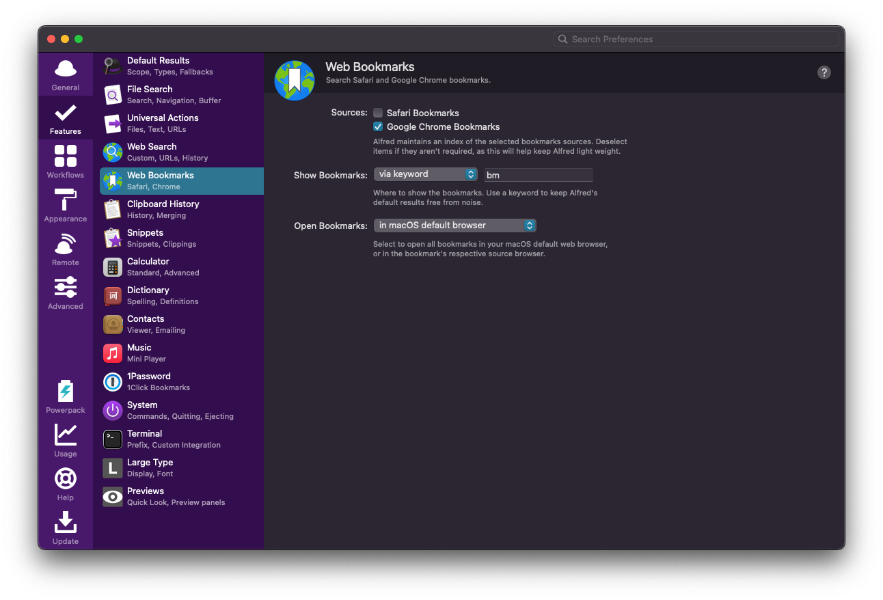Click the Large Type L icon
883x600 pixels.
[x=113, y=468]
